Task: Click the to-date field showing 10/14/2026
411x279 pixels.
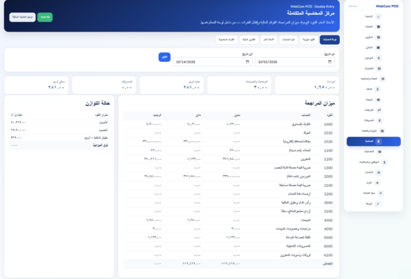Action: click(213, 62)
